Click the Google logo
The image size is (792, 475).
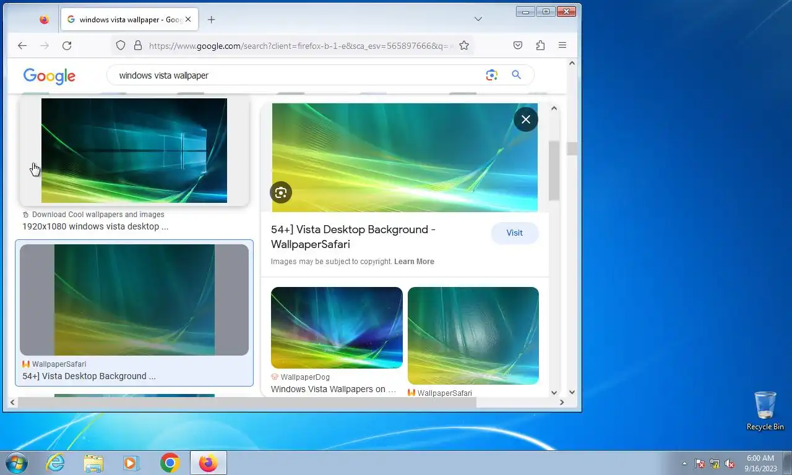pos(49,75)
